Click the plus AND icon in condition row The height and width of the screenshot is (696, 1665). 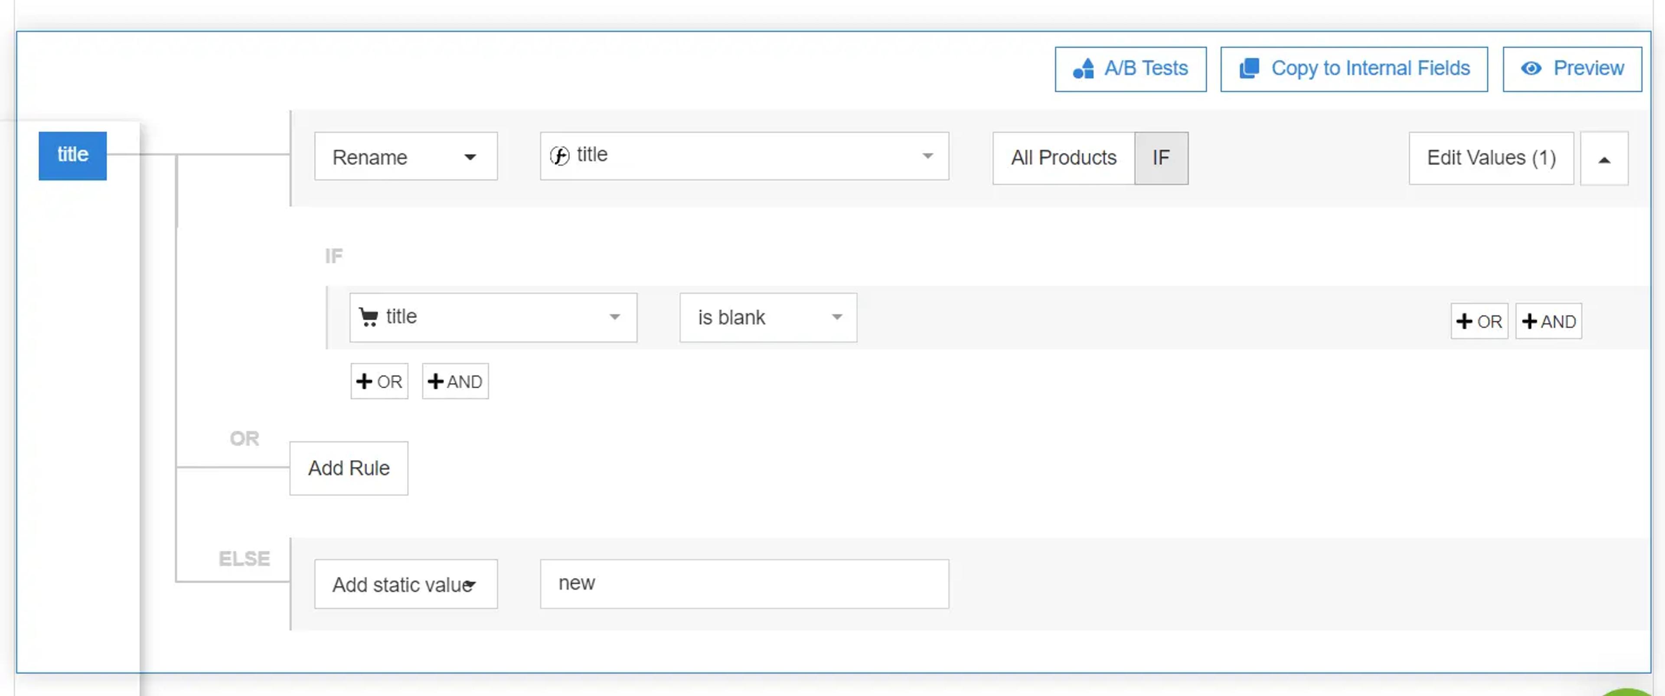click(1549, 321)
